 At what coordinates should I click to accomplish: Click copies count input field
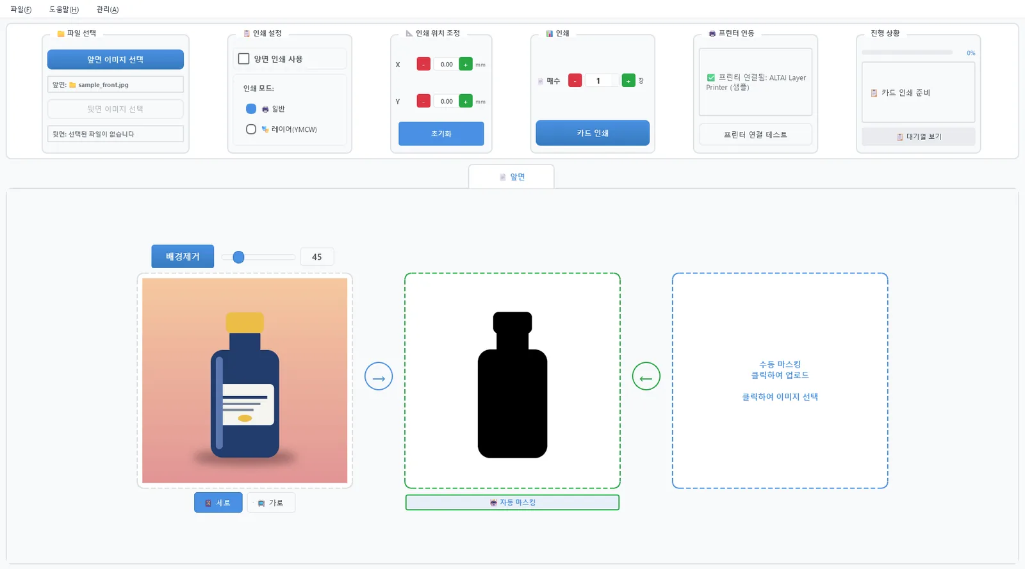tap(602, 81)
